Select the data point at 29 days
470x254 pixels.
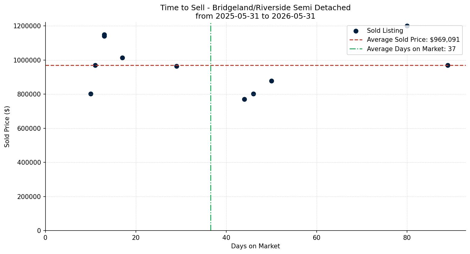177,66
